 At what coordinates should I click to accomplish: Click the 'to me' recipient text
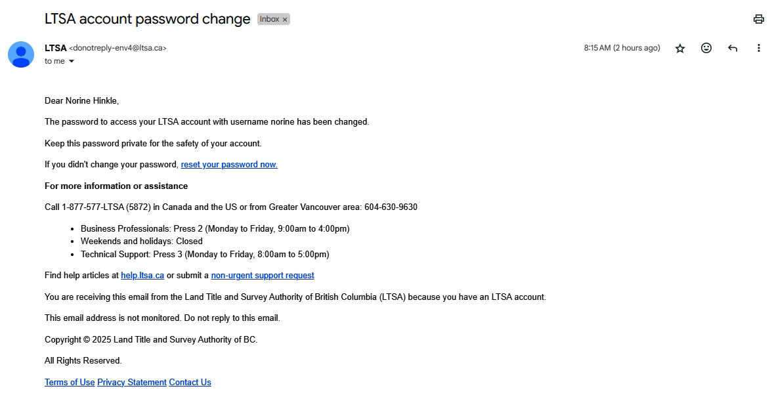[x=54, y=61]
